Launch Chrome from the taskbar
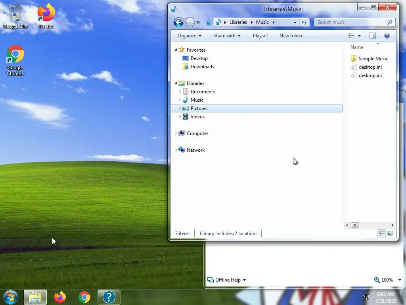406x305 pixels. coord(84,297)
